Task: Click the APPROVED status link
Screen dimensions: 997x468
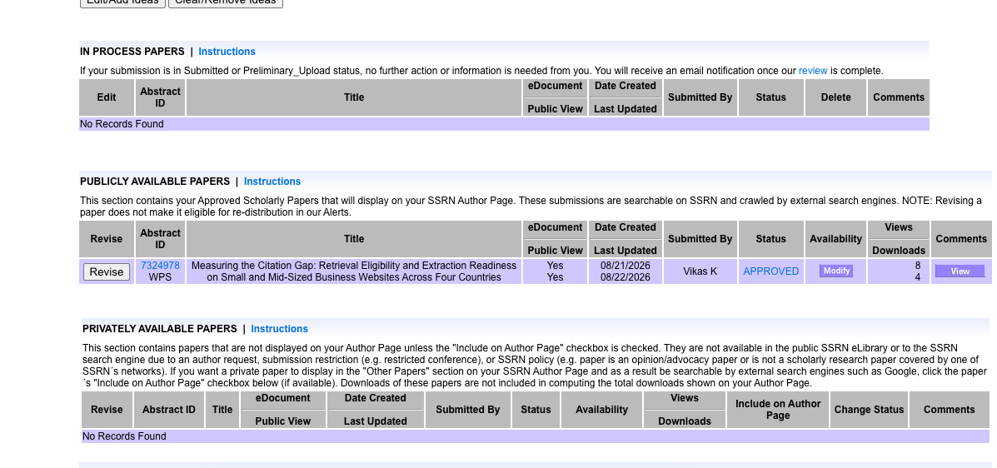Action: pos(770,271)
